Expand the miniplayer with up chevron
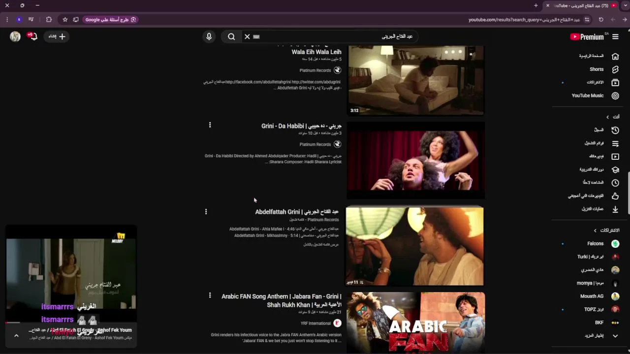 click(x=16, y=336)
